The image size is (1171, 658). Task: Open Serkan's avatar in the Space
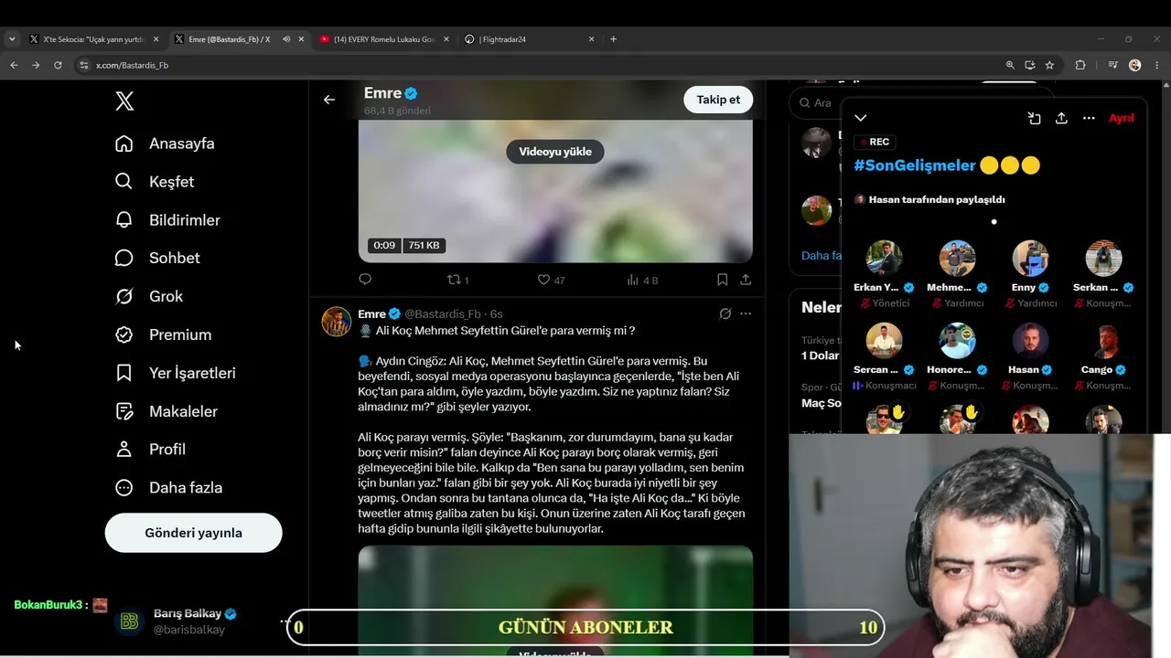(1103, 259)
